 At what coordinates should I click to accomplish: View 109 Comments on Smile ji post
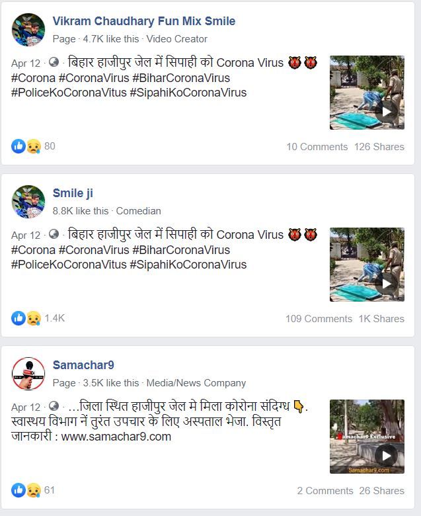click(x=319, y=319)
